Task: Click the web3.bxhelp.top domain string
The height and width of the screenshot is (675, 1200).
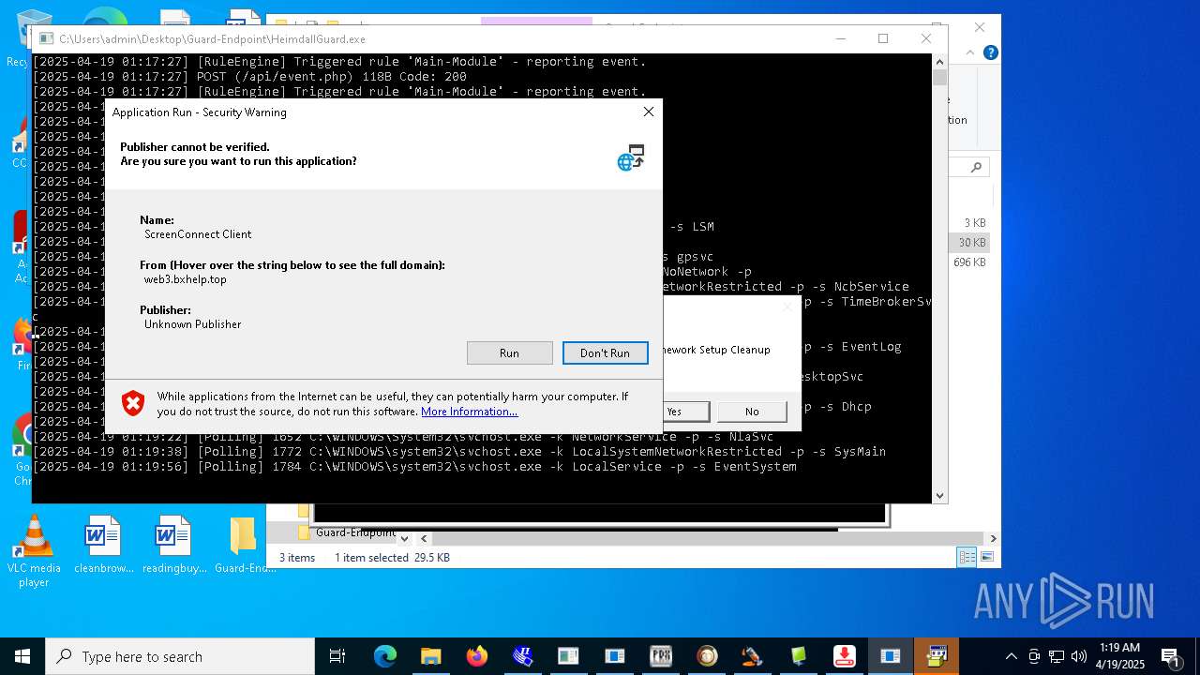Action: [185, 279]
